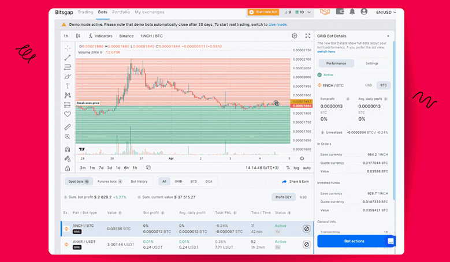Open the referral handshake icon
This screenshot has width=450, height=262.
click(325, 12)
